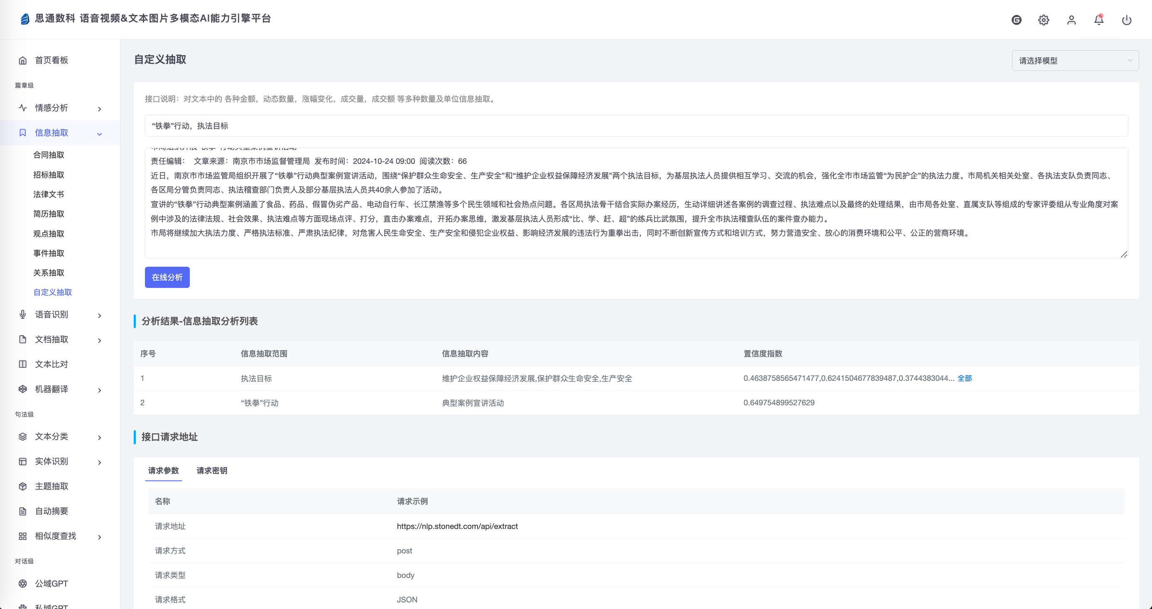This screenshot has width=1152, height=609.
Task: Click the show all confidence link
Action: 964,378
